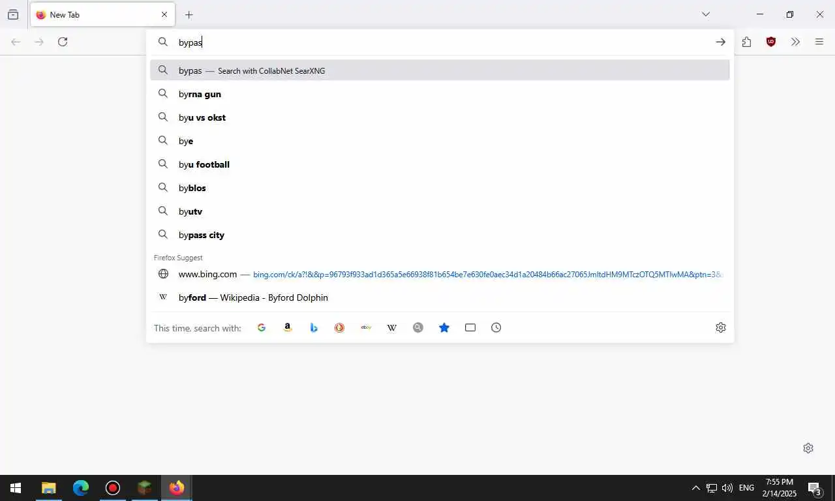Search this time with DuckDuckGo
This screenshot has height=501, width=835.
point(340,327)
